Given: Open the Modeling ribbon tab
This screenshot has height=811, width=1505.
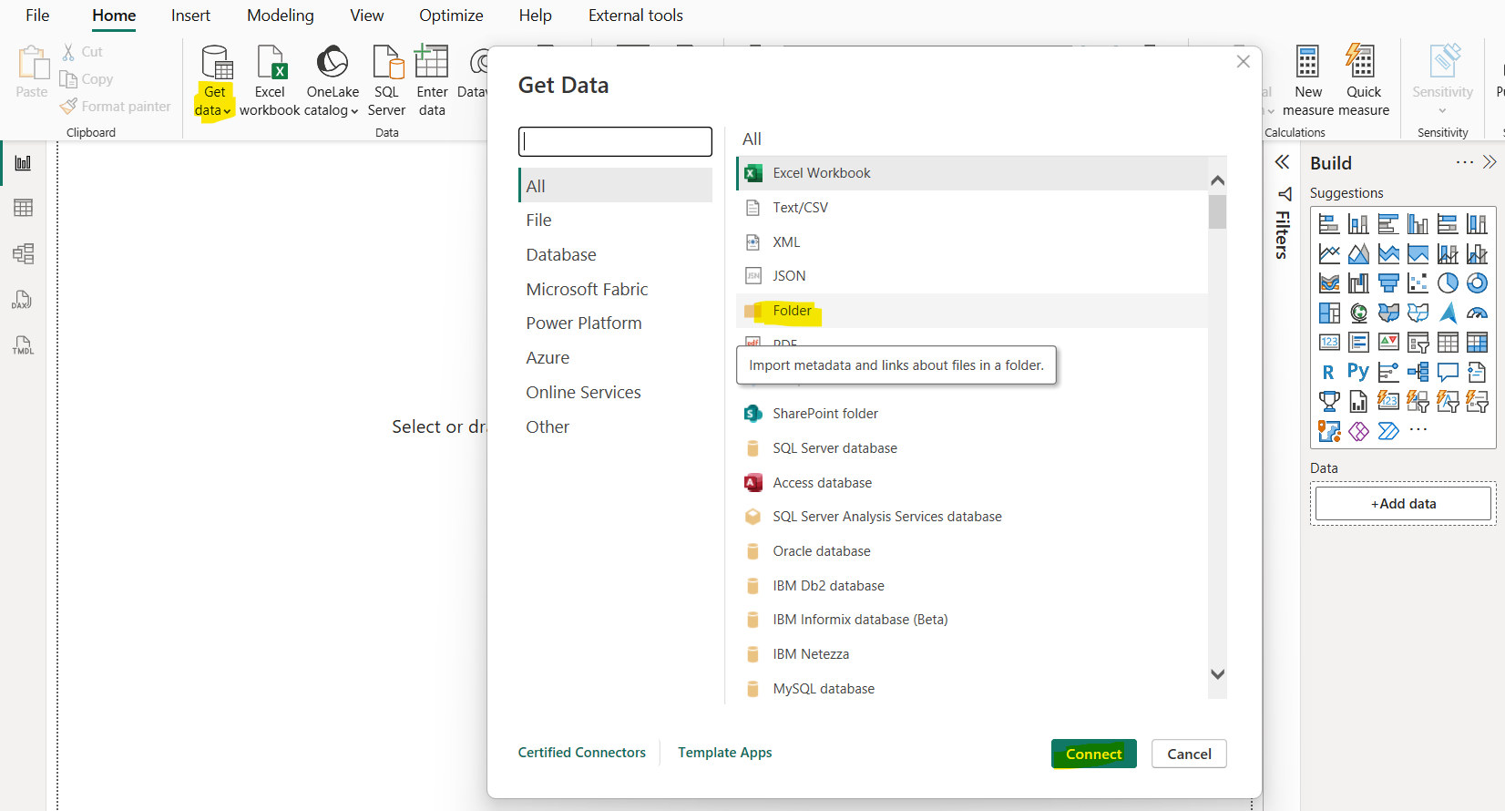Looking at the screenshot, I should click(x=280, y=15).
